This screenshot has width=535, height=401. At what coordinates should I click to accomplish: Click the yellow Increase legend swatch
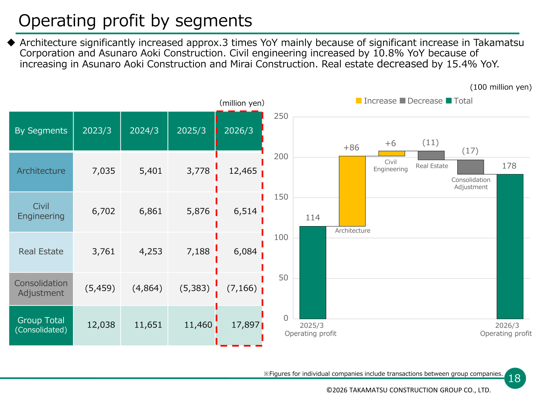[359, 101]
